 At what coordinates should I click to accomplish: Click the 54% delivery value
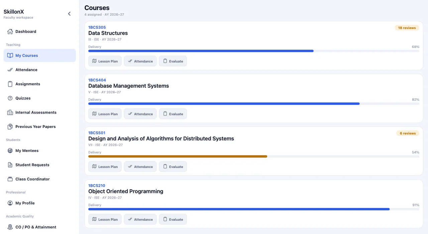[415, 152]
